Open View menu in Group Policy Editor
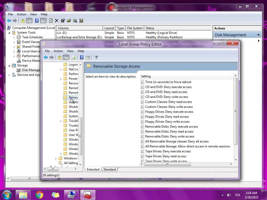Viewport: 267px width, 200px height. pos(70,51)
